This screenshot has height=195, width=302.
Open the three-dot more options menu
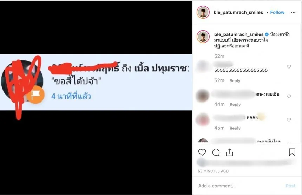[293, 12]
